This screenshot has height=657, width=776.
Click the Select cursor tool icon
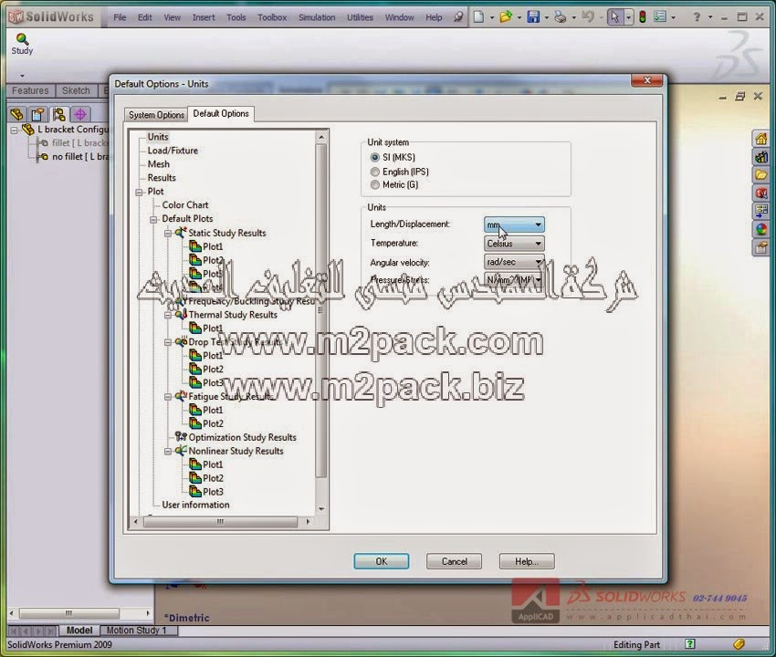coord(614,16)
